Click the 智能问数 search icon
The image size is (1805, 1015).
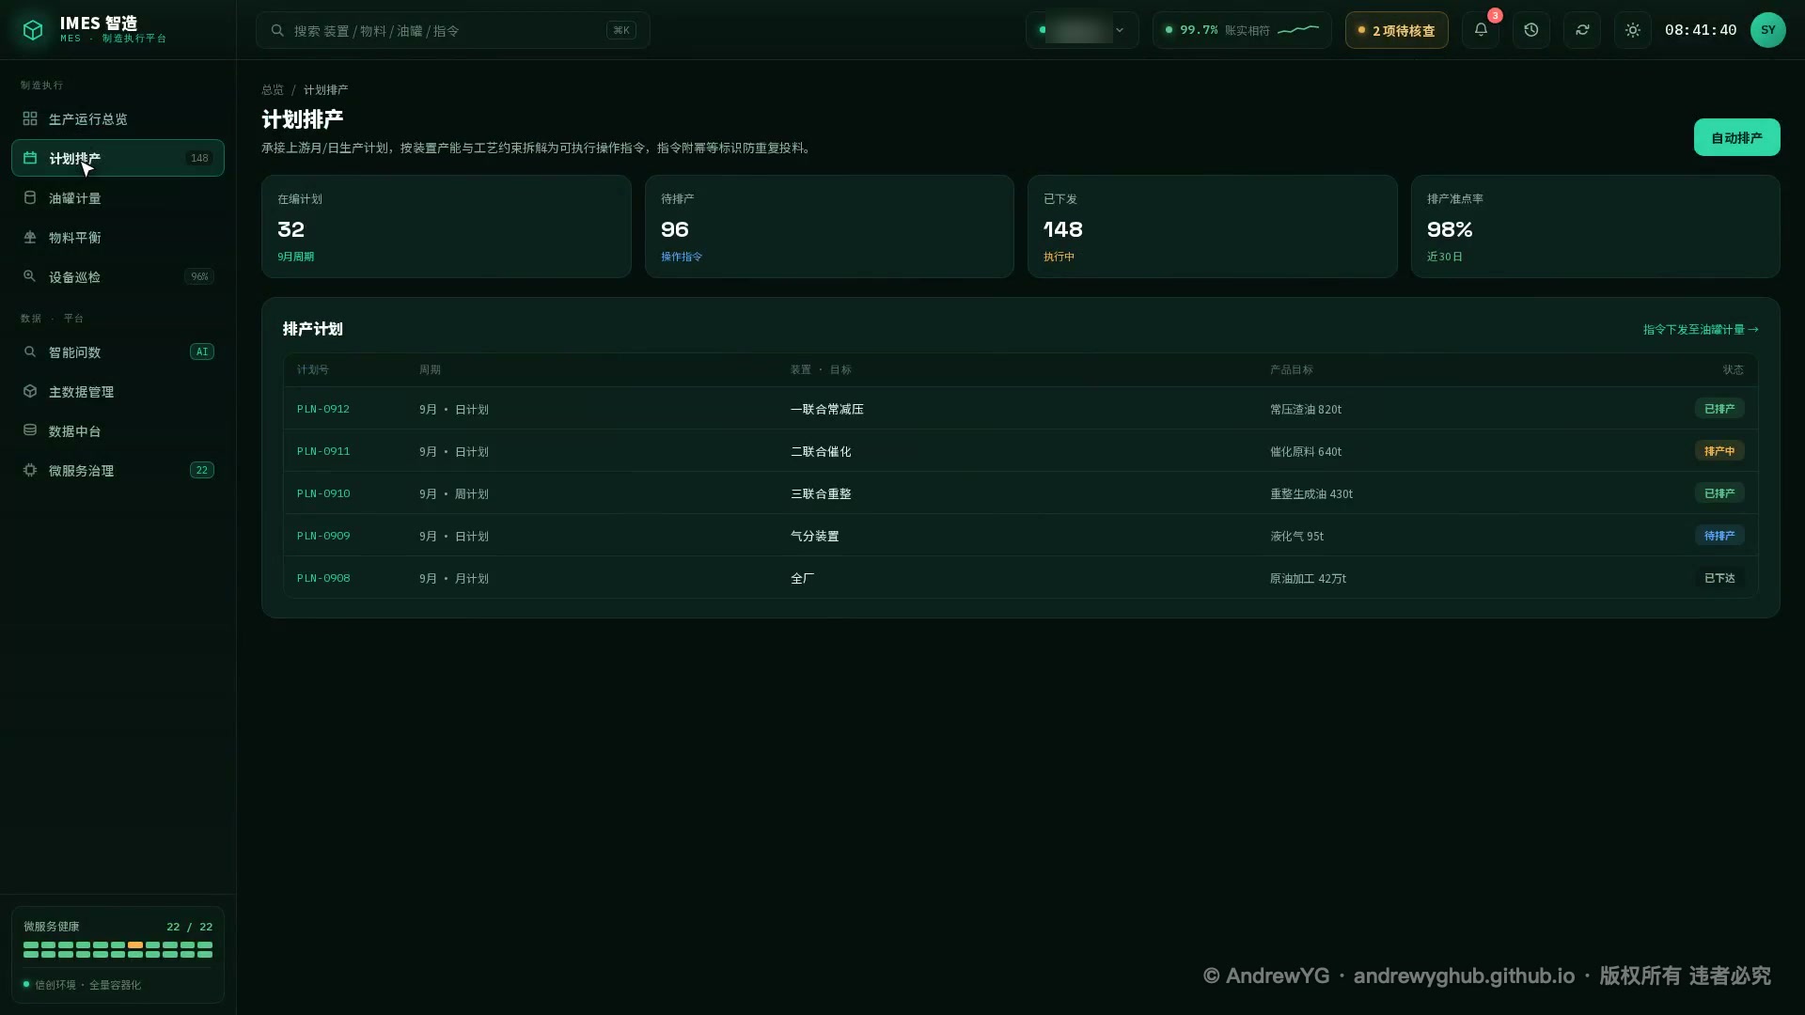click(30, 351)
